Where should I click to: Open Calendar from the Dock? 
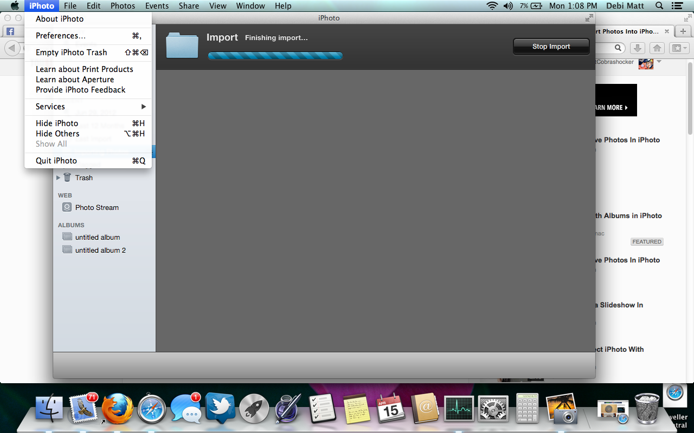390,408
